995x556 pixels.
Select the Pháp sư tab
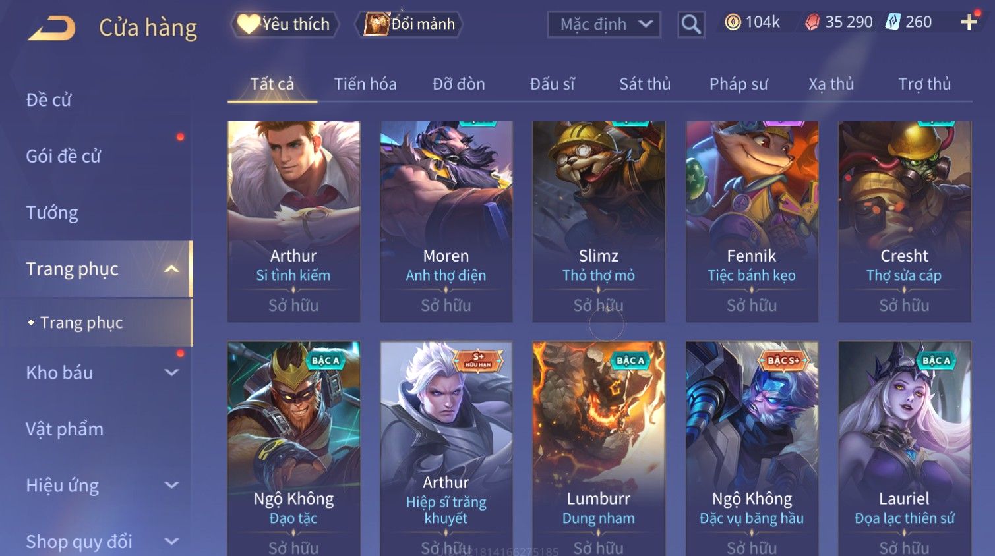pyautogui.click(x=739, y=84)
